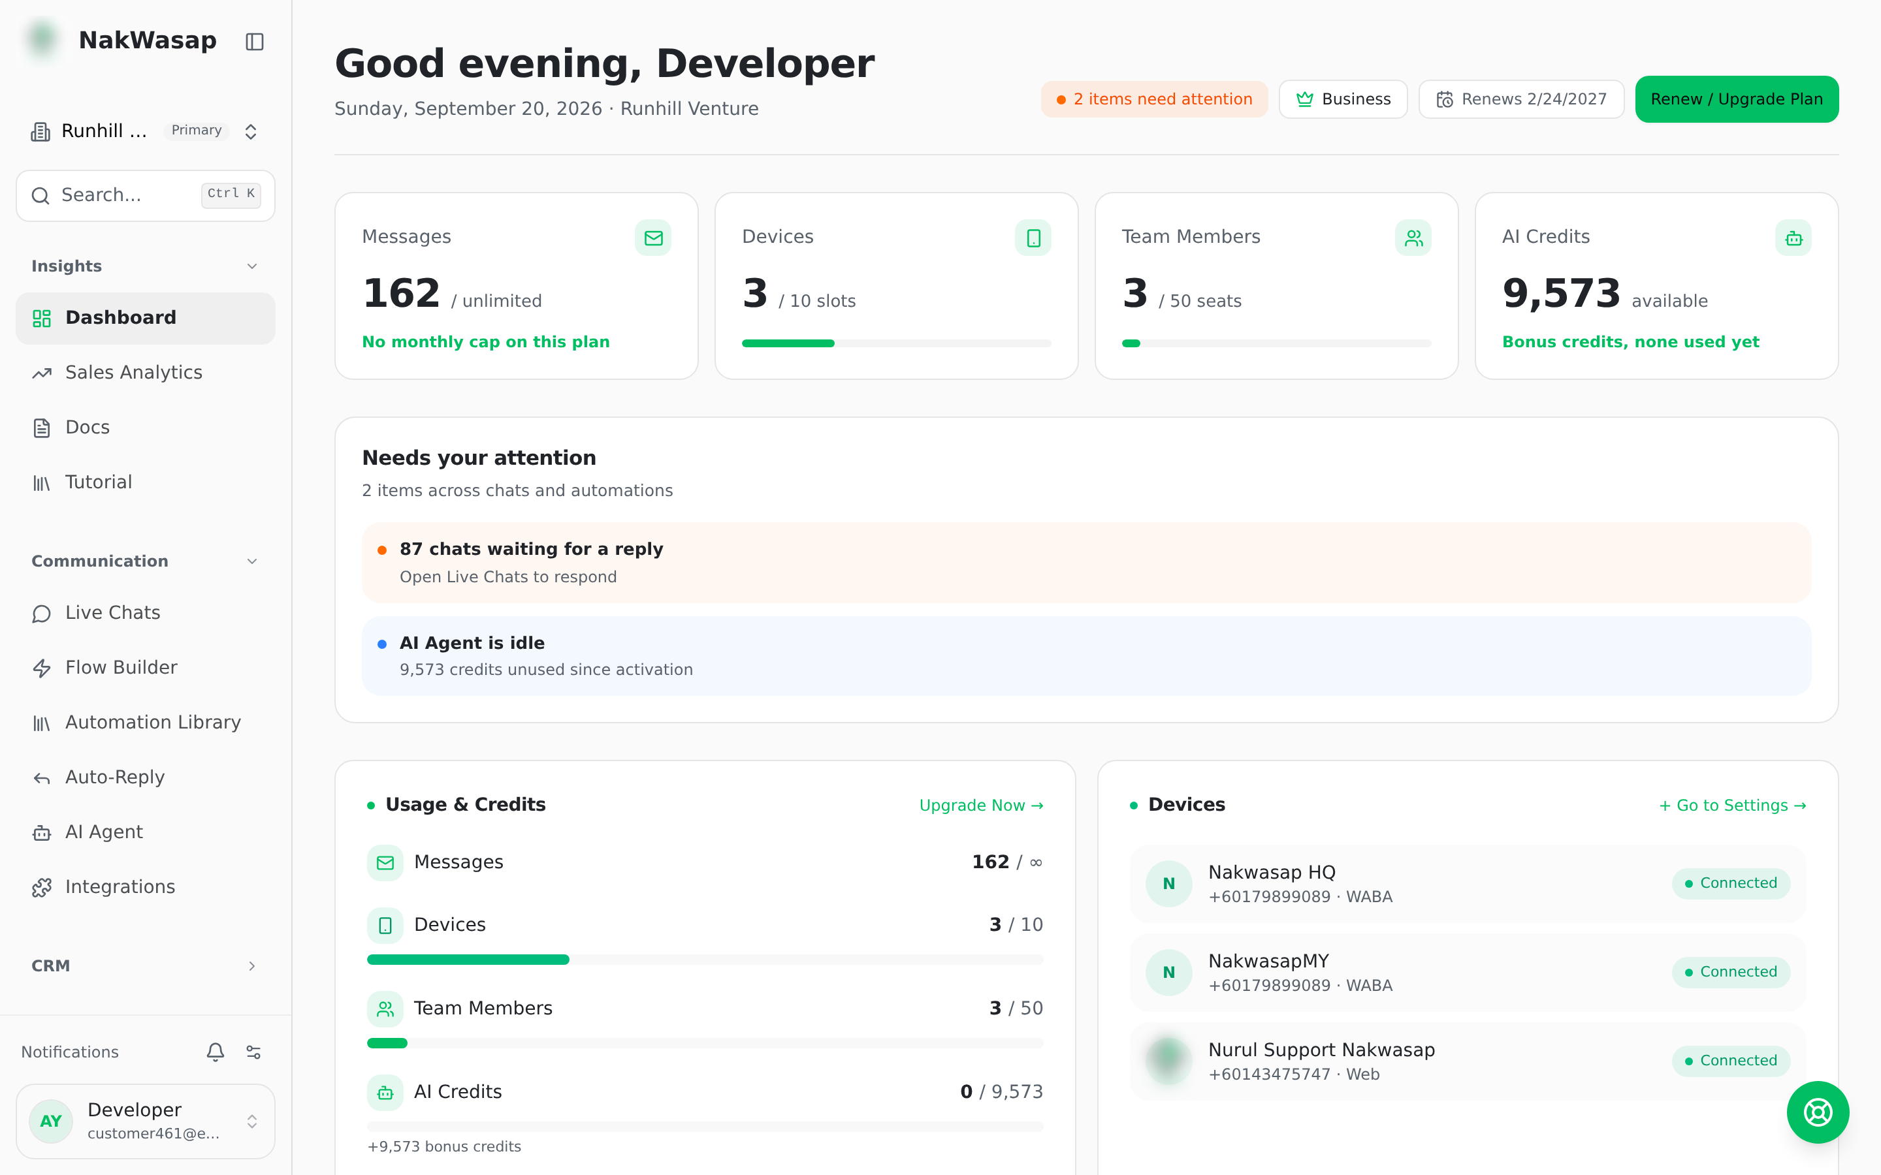
Task: Click the Nakwasap HQ device avatar
Action: [1168, 884]
